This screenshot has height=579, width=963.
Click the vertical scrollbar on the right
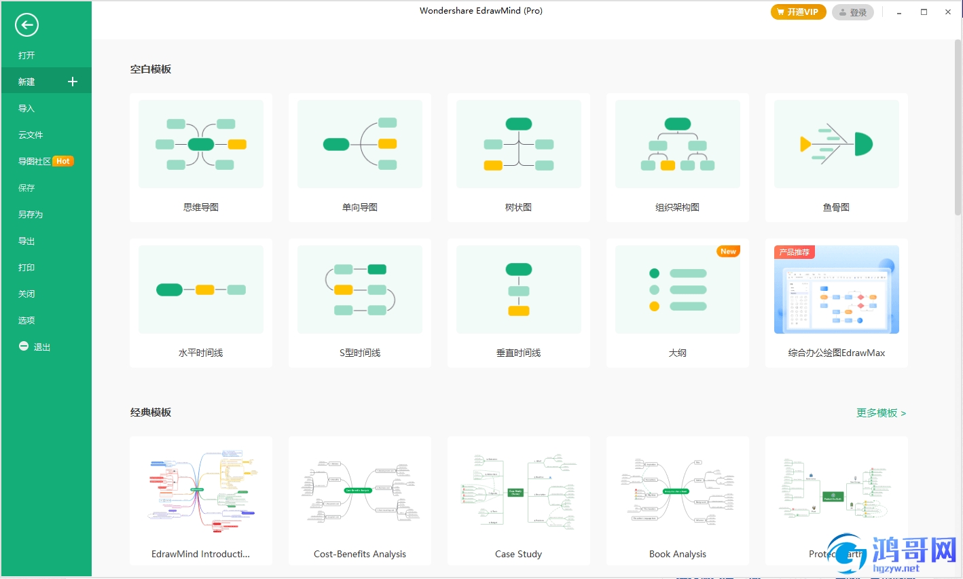pos(958,128)
